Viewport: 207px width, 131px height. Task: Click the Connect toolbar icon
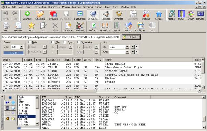[x=27, y=15]
